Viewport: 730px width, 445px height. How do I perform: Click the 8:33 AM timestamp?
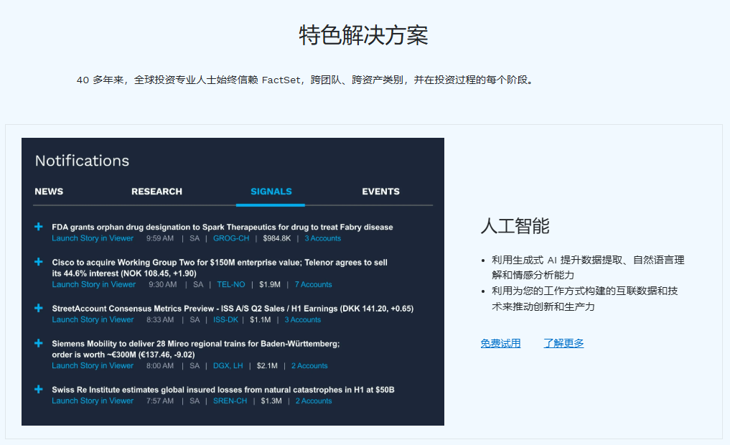pyautogui.click(x=159, y=320)
